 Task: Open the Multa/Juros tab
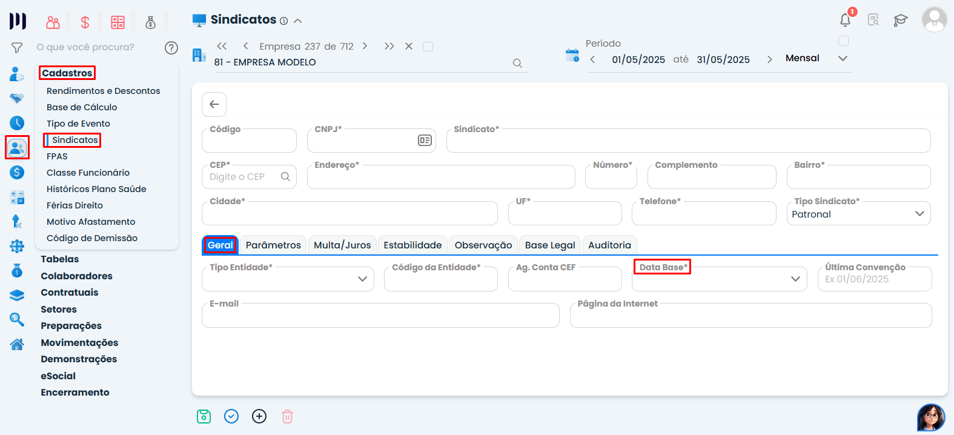coord(342,245)
